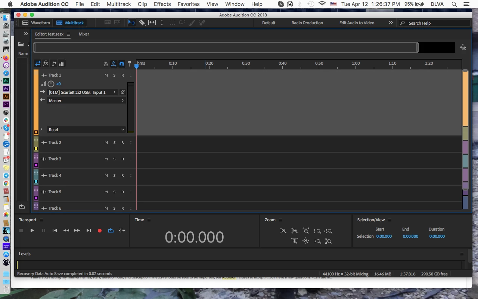Open the Window menu
Image resolution: width=478 pixels, height=299 pixels.
[235, 4]
